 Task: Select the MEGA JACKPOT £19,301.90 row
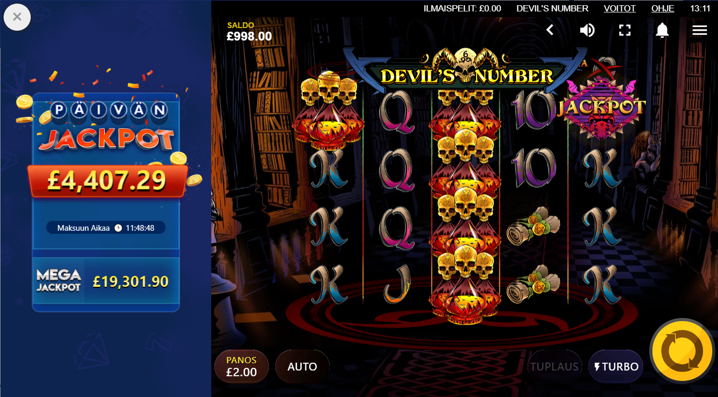(x=106, y=281)
